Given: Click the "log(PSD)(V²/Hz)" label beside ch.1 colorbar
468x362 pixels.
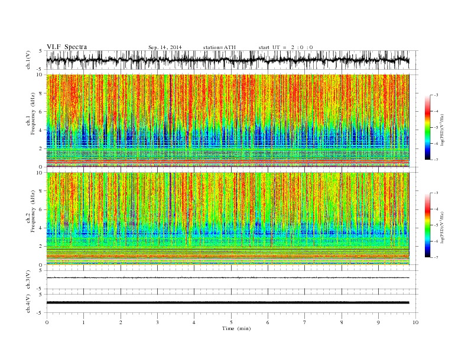Looking at the screenshot, I should coord(443,129).
